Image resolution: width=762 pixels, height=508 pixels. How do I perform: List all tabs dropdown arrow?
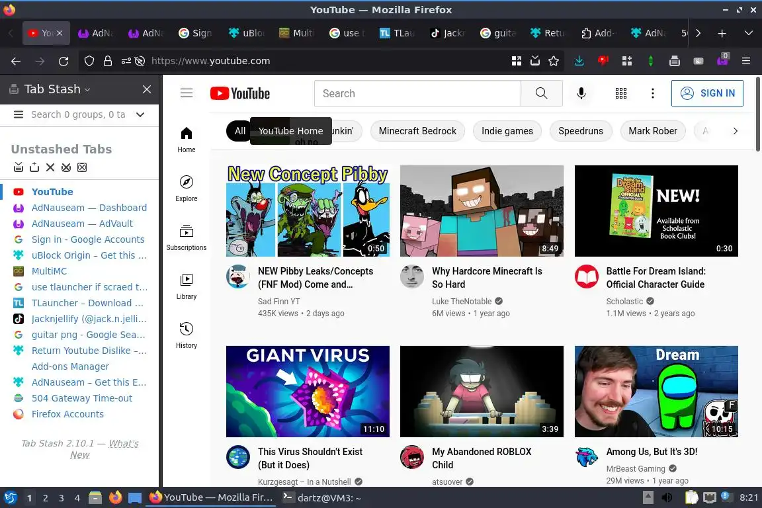[748, 34]
